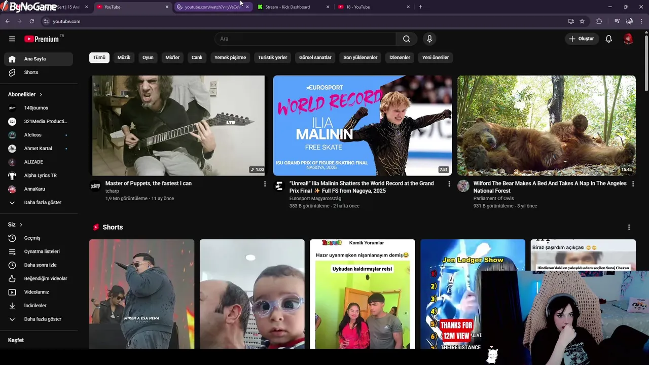Open the MIREN A ESA NENA short

click(x=142, y=294)
